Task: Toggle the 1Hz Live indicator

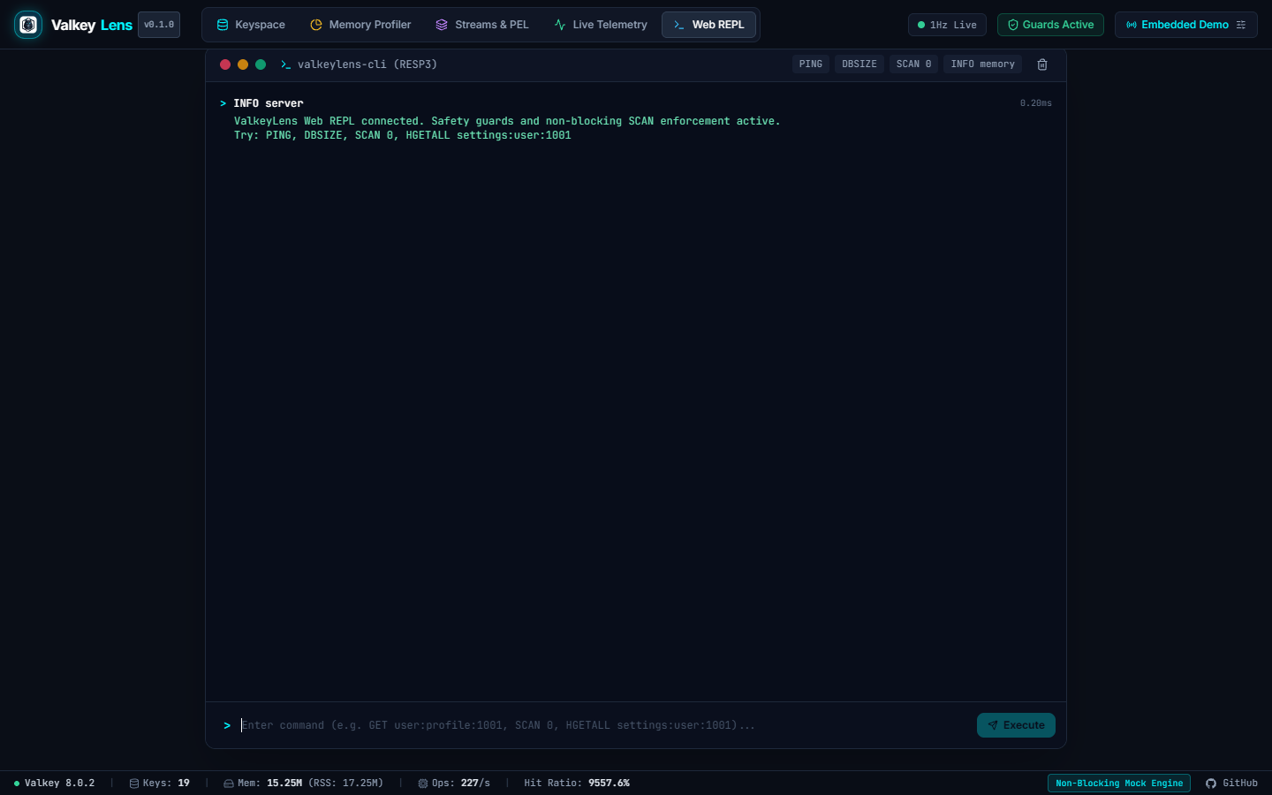Action: pyautogui.click(x=947, y=25)
